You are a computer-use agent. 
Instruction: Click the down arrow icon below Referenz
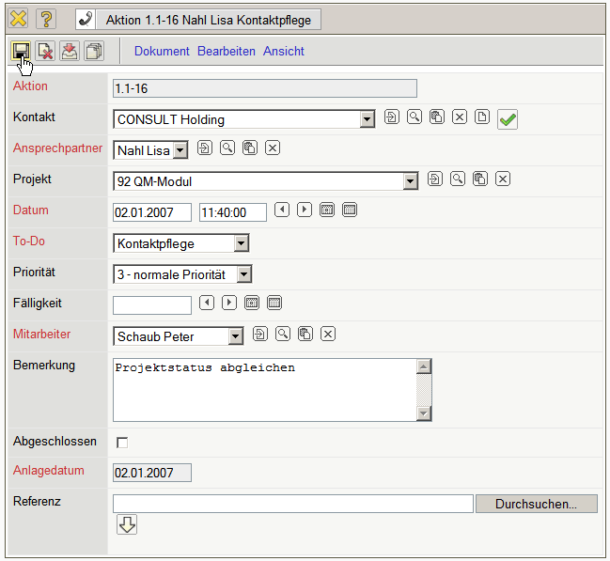pos(127,525)
